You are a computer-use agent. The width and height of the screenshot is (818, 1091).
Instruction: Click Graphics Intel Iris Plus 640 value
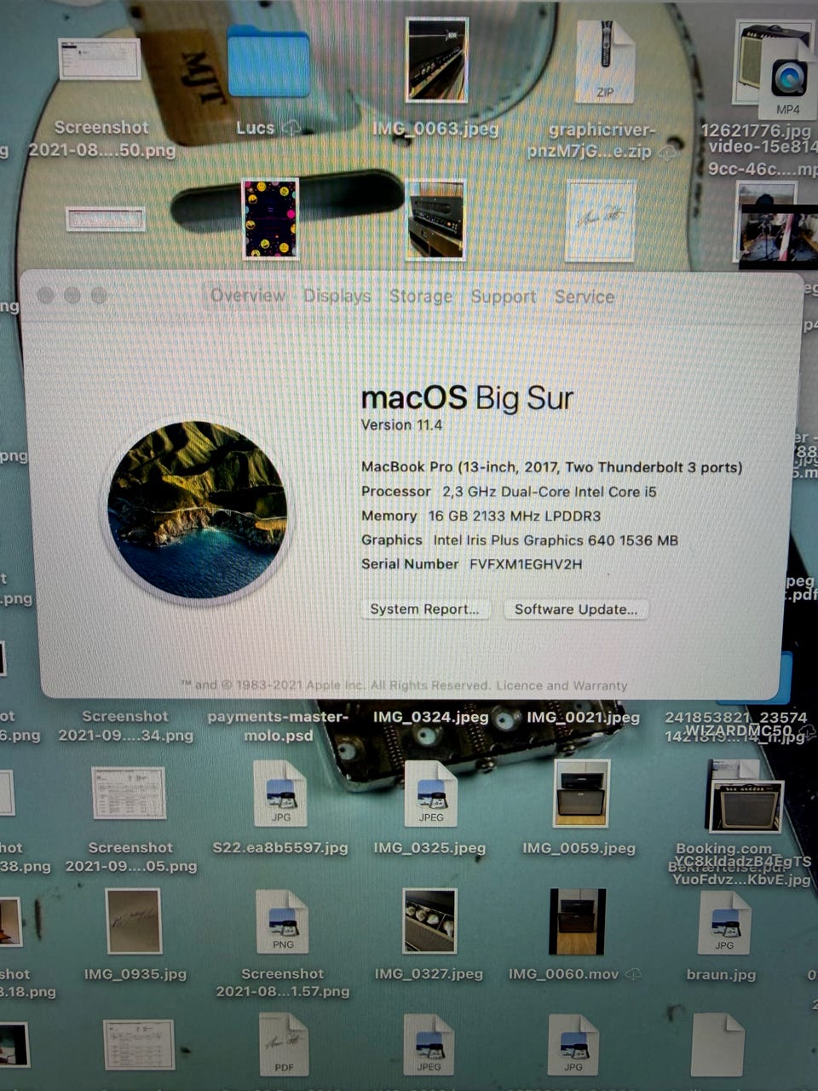[556, 540]
